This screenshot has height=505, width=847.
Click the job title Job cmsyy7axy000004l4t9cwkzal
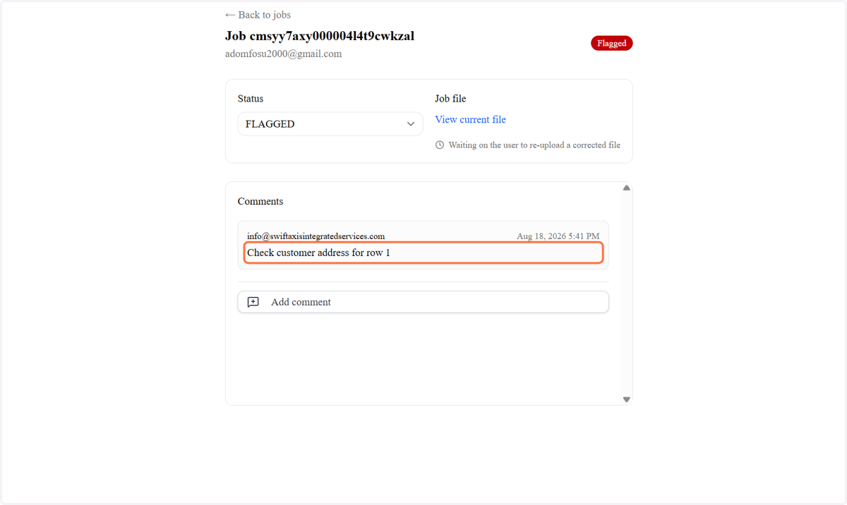pyautogui.click(x=320, y=36)
